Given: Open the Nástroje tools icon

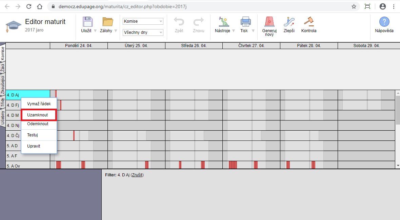Looking at the screenshot, I should [x=222, y=22].
